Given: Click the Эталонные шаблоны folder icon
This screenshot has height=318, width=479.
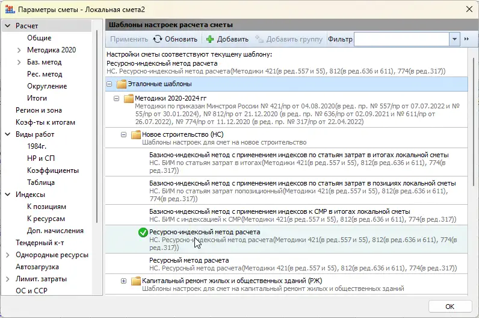Looking at the screenshot, I should click(120, 84).
